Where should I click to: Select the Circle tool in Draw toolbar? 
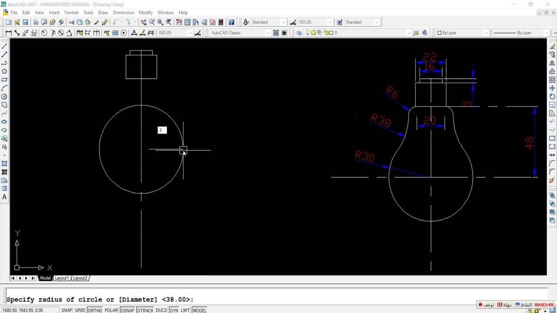(x=4, y=97)
